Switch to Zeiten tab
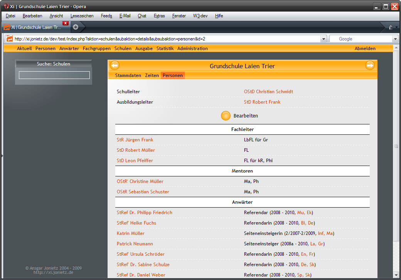This screenshot has height=280, width=401. pos(152,75)
